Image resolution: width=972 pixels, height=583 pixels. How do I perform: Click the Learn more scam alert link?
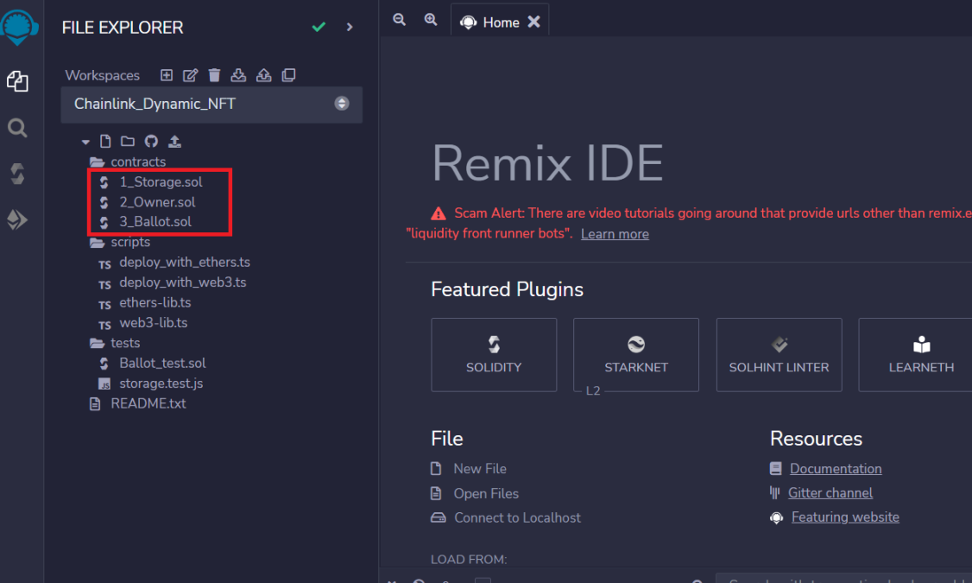tap(615, 234)
